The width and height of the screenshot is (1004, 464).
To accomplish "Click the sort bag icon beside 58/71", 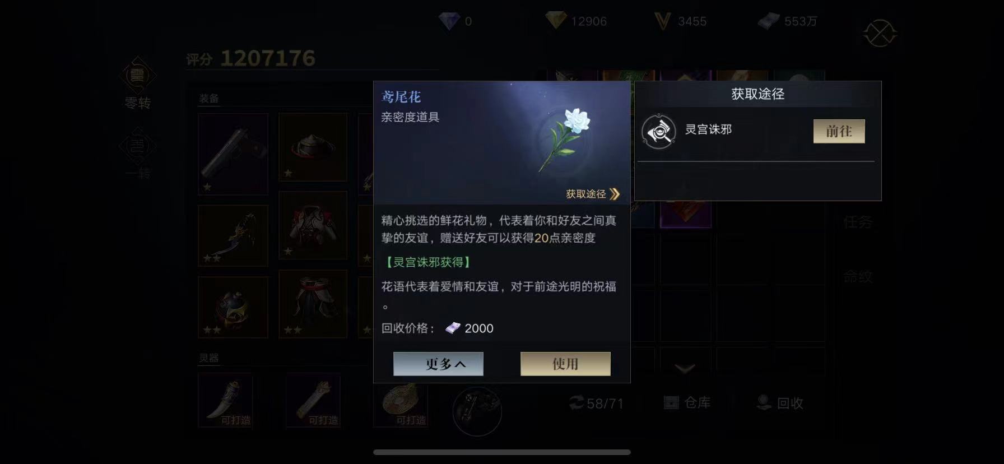I will 577,402.
